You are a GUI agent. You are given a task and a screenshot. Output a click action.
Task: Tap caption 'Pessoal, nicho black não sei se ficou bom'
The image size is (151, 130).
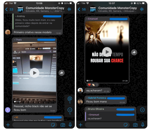(33, 108)
